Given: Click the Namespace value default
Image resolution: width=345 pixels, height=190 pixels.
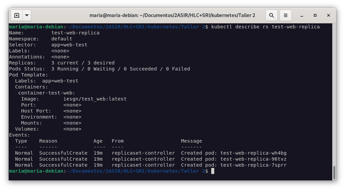Looking at the screenshot, I should (62, 39).
